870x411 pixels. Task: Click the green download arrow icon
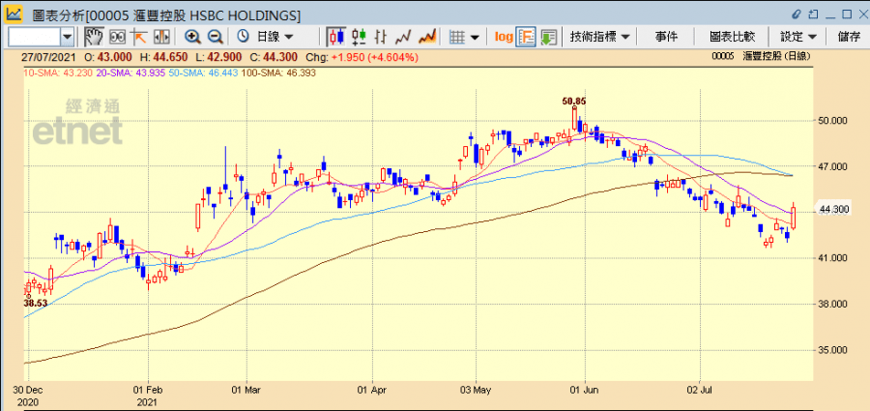pyautogui.click(x=549, y=37)
